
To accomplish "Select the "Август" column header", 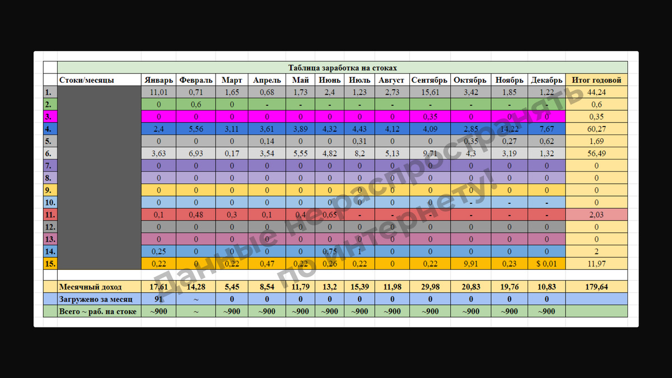I will point(391,80).
